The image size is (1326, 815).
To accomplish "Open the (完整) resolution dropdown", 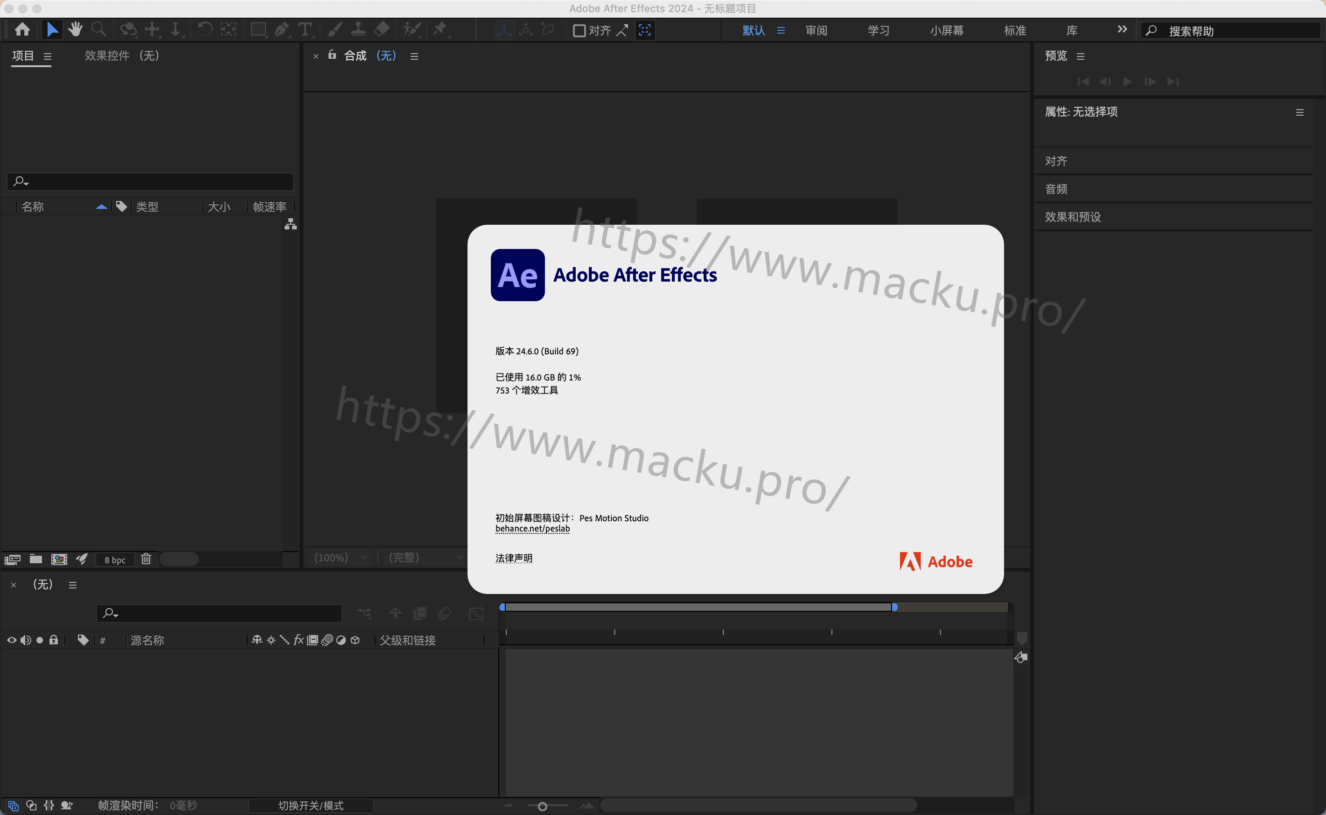I will [x=426, y=557].
